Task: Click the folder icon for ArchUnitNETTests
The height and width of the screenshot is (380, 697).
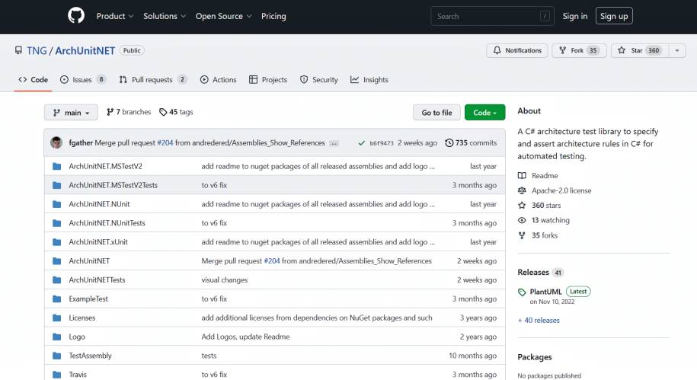Action: click(x=56, y=280)
